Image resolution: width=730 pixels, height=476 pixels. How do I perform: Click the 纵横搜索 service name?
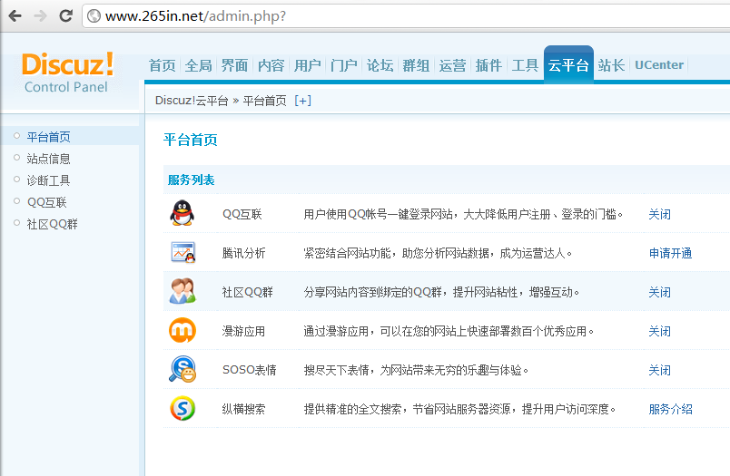click(x=243, y=409)
